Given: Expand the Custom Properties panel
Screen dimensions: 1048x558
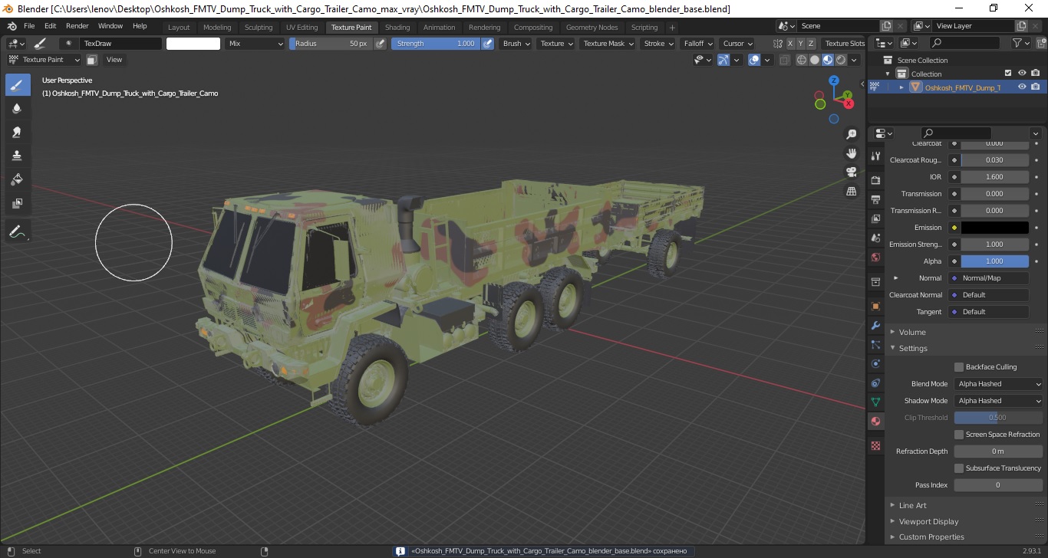Looking at the screenshot, I should pyautogui.click(x=931, y=537).
